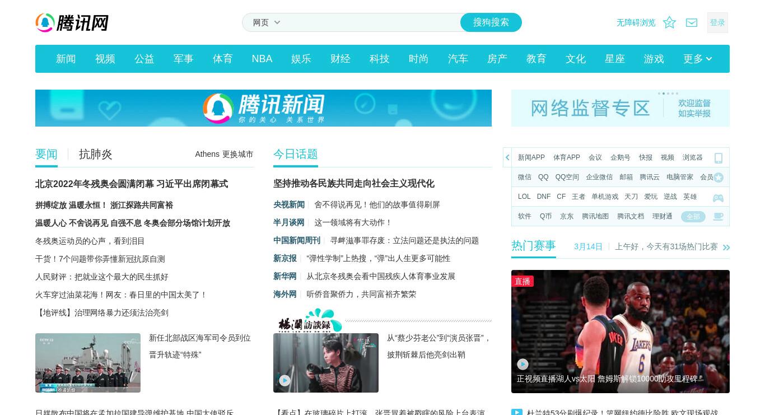This screenshot has width=765, height=415.
Task: Select second carousel dot on 网络监督 banner
Action: (664, 94)
